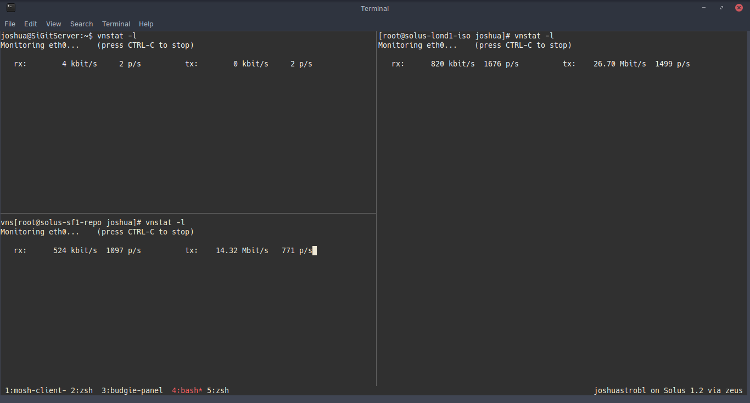Click the '26.70 Mbit/s' tx value
Viewport: 750px width, 403px height.
pyautogui.click(x=620, y=64)
